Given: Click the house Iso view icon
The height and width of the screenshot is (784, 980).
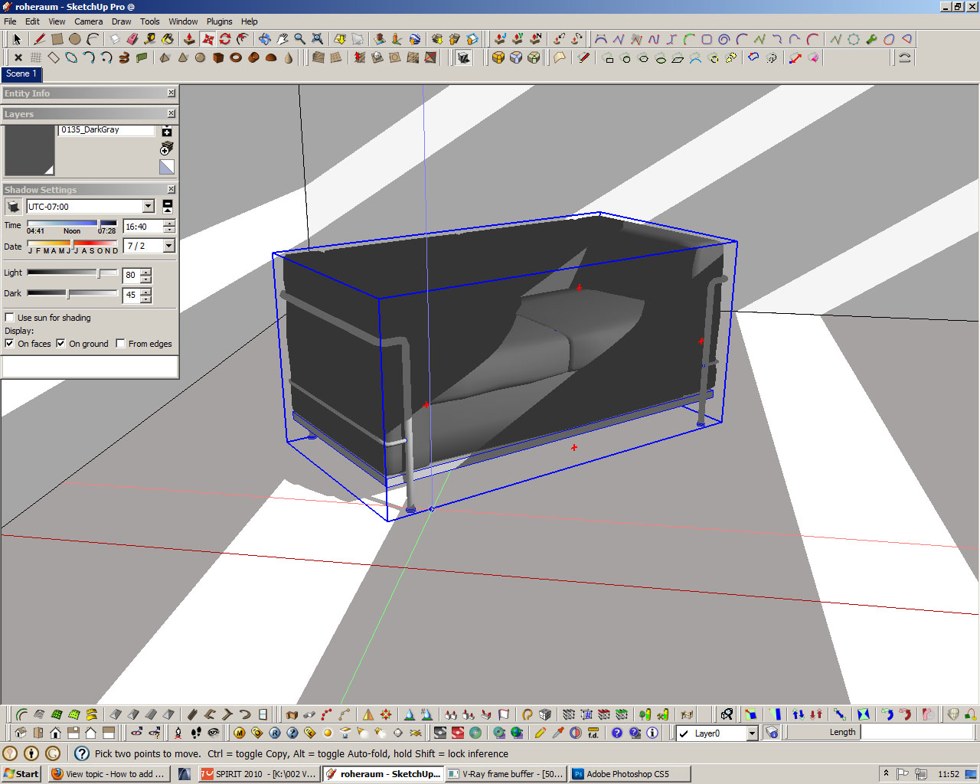Looking at the screenshot, I should 21,733.
